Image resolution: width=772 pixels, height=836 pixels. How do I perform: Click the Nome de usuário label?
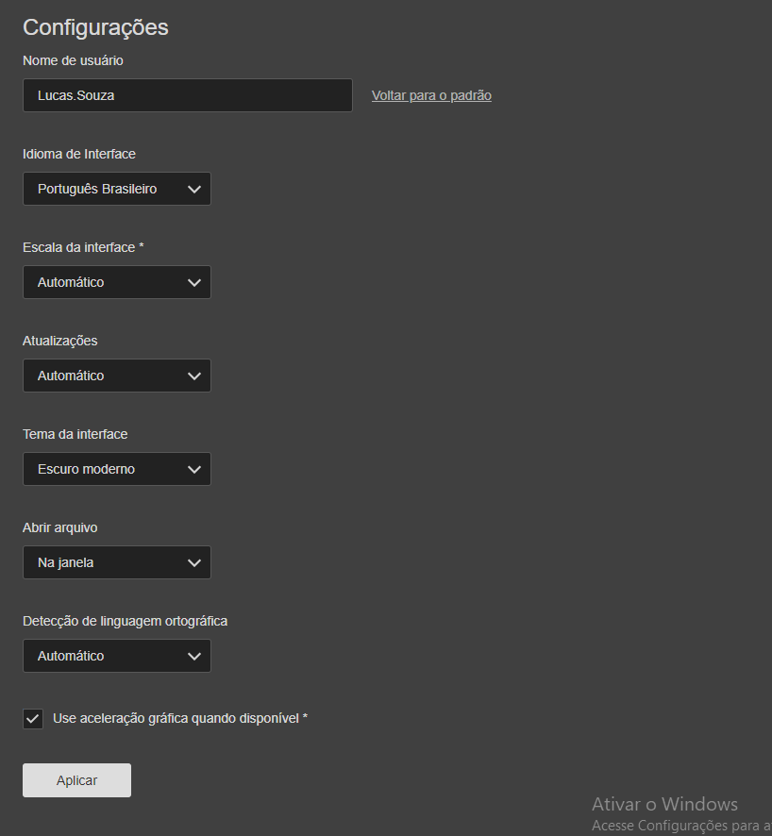(73, 60)
